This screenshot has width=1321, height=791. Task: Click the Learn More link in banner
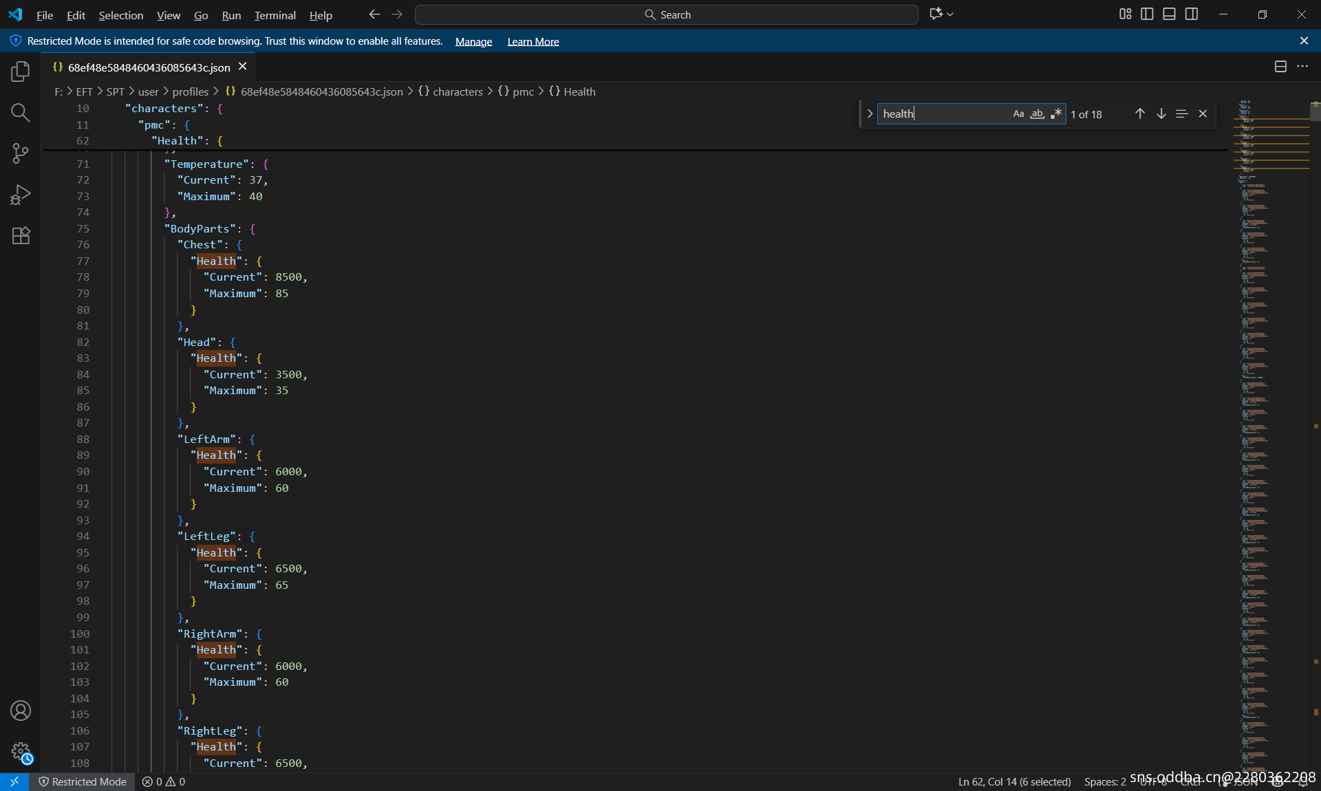pyautogui.click(x=533, y=42)
